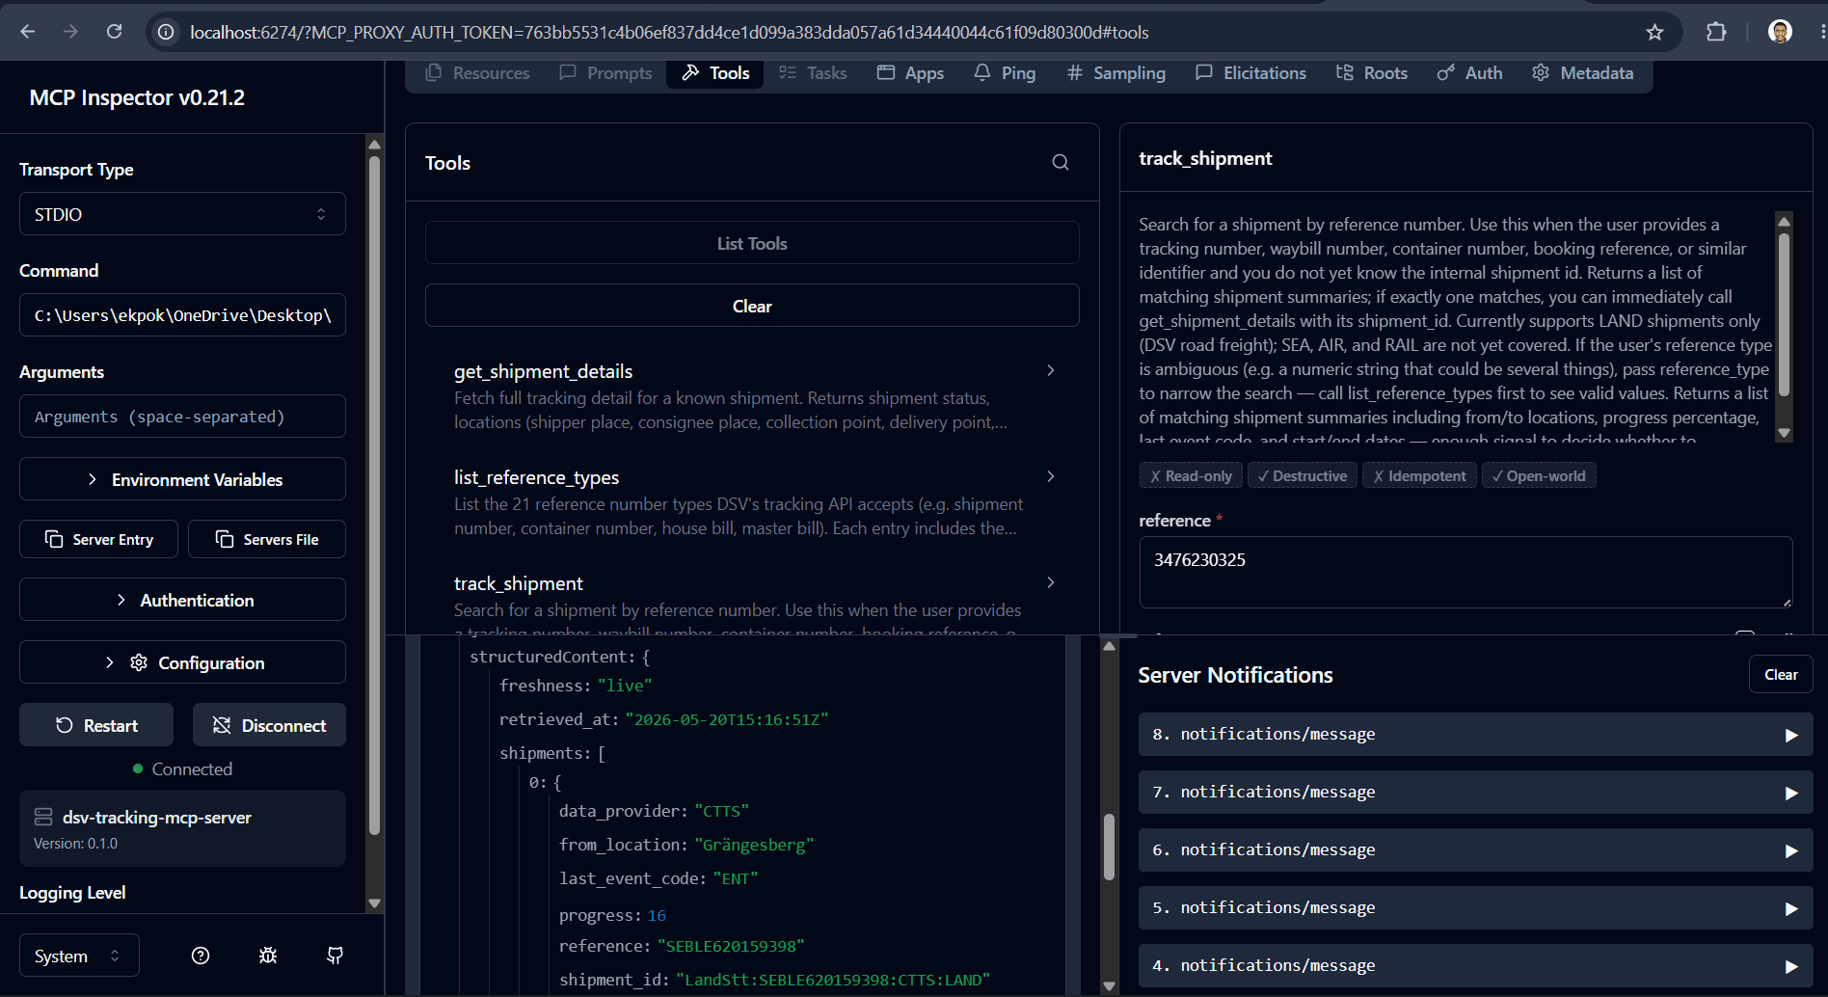
Task: Open the Roots tab
Action: 1372,72
